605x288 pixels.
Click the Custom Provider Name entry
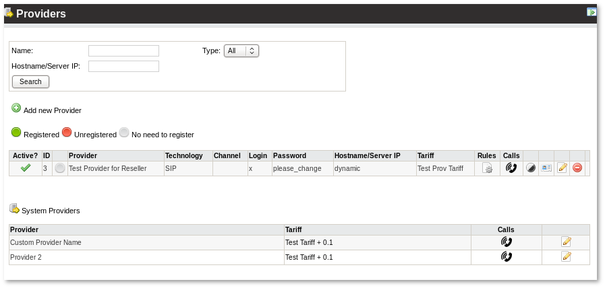[x=45, y=242]
